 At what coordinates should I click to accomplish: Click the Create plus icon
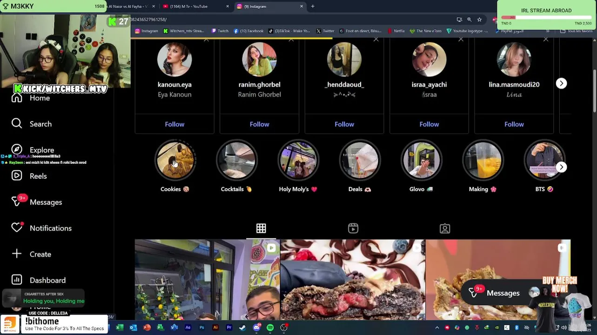pyautogui.click(x=17, y=254)
